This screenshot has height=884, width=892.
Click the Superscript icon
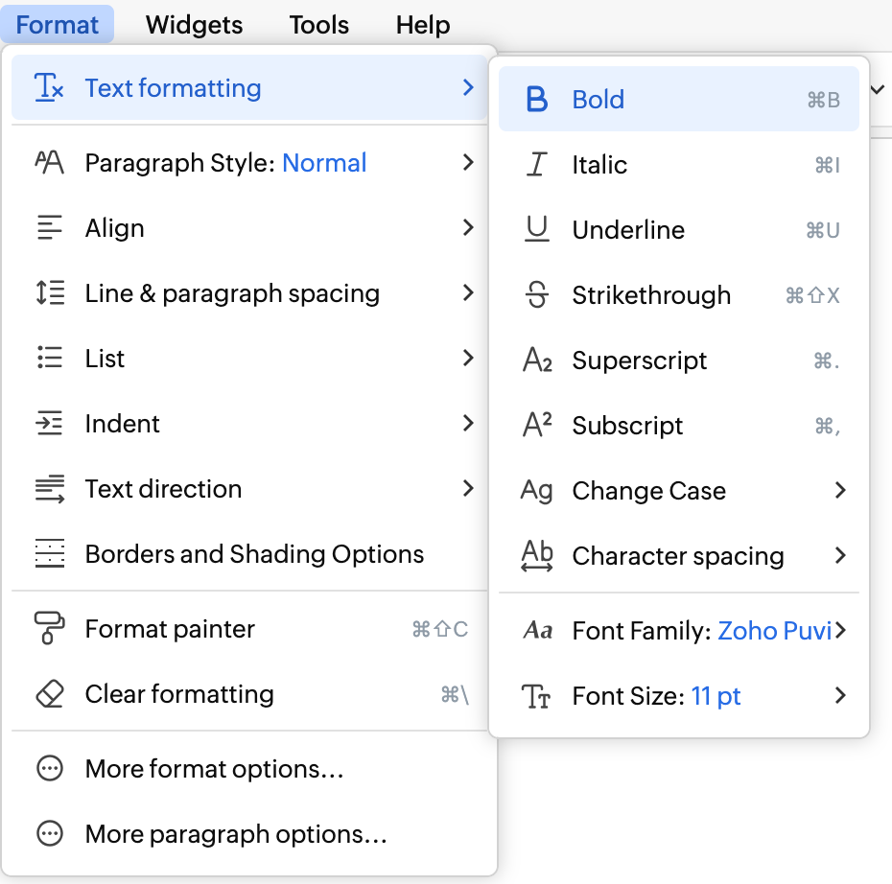click(x=537, y=361)
